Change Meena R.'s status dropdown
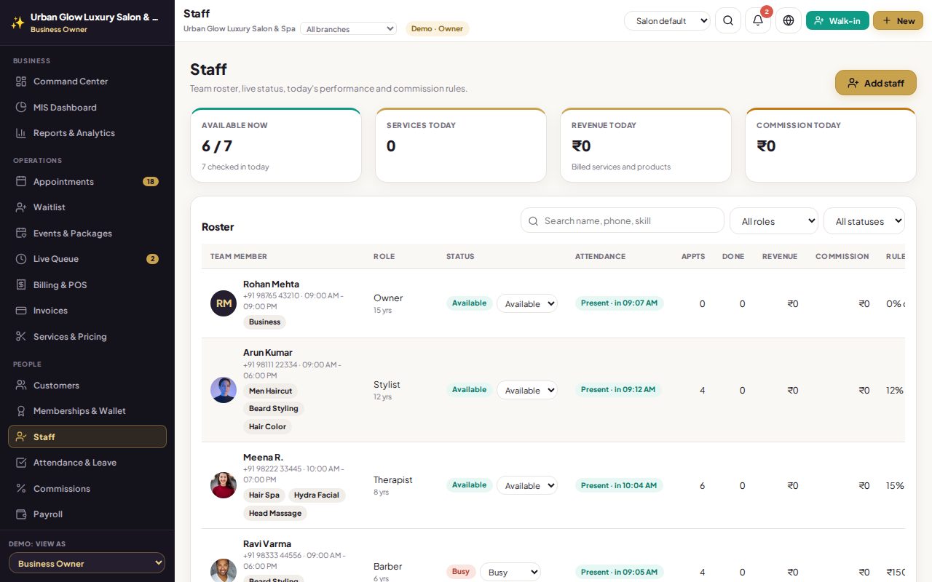The image size is (932, 582). click(527, 486)
